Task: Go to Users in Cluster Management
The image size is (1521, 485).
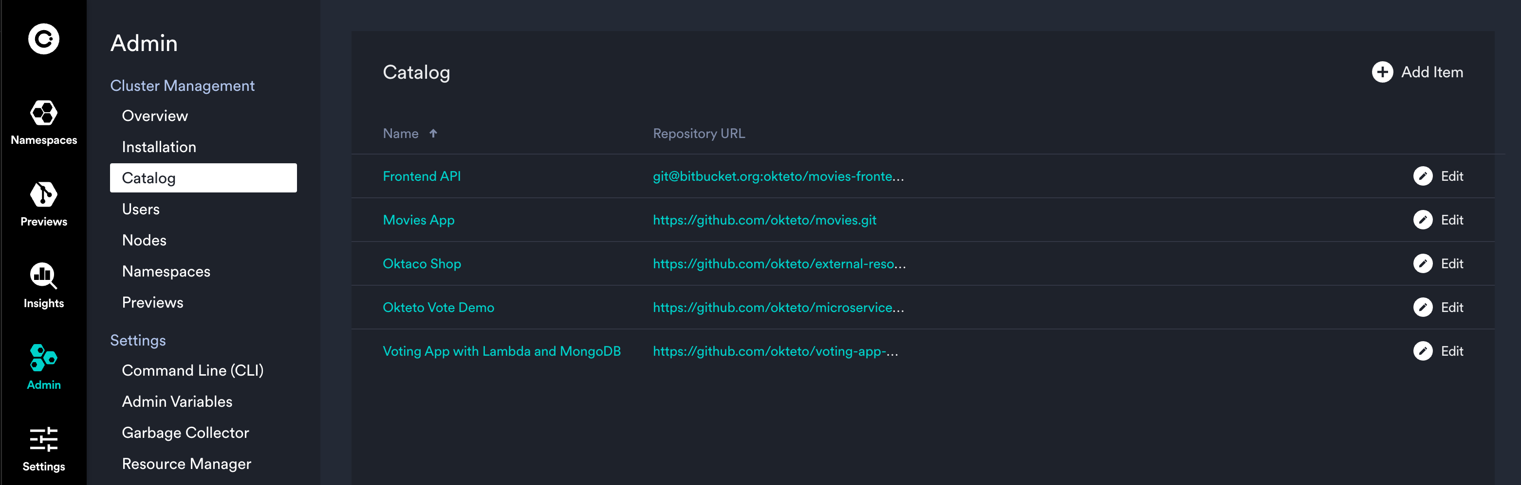Action: pos(141,209)
